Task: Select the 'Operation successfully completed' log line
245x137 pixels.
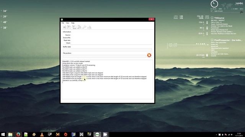Action: tap(74, 80)
